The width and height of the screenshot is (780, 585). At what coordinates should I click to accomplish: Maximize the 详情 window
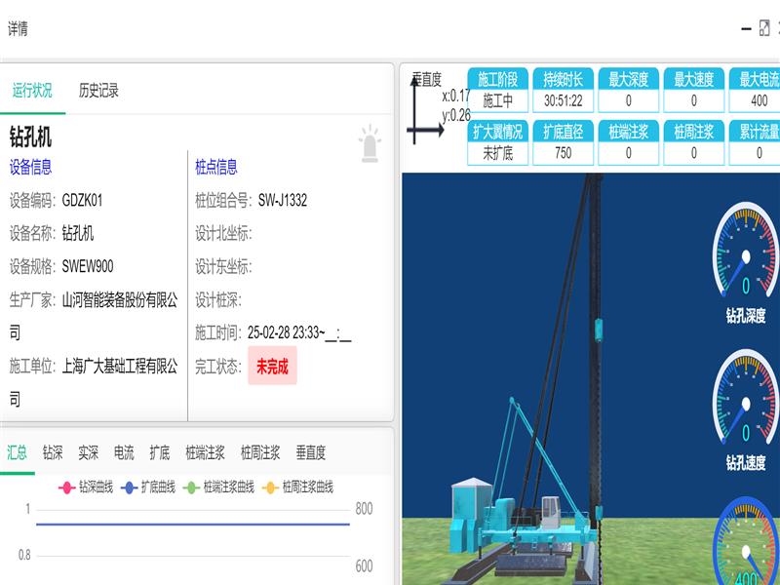pos(764,29)
